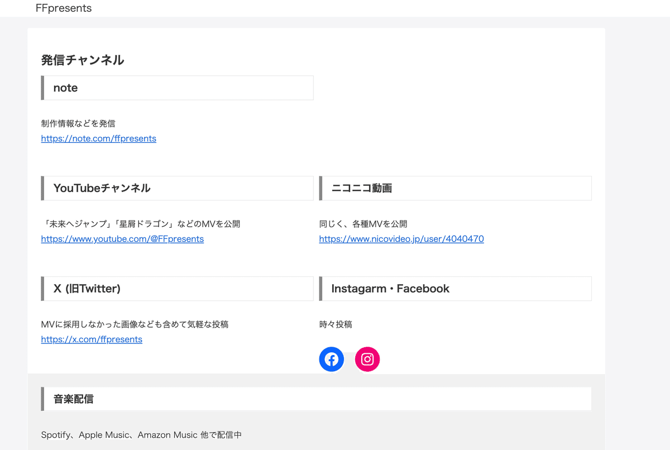Viewport: 670px width, 450px height.
Task: Open the Instagram icon link
Action: (367, 359)
